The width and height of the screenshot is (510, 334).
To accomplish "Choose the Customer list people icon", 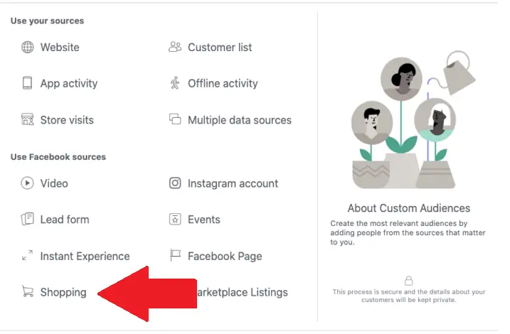I will pyautogui.click(x=175, y=48).
